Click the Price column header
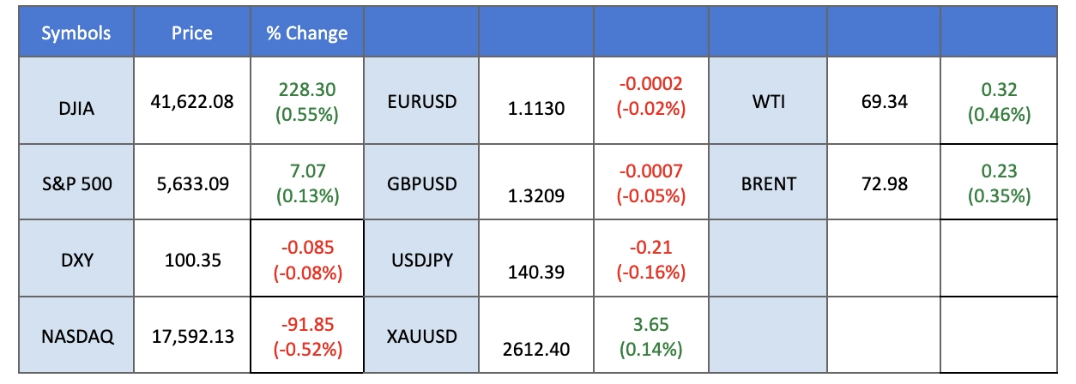The height and width of the screenshot is (384, 1076). pos(191,33)
